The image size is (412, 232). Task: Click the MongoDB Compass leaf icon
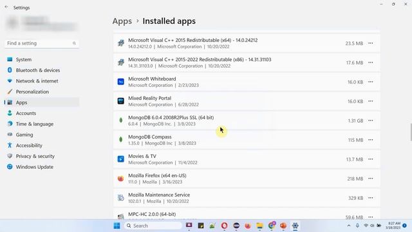click(120, 140)
